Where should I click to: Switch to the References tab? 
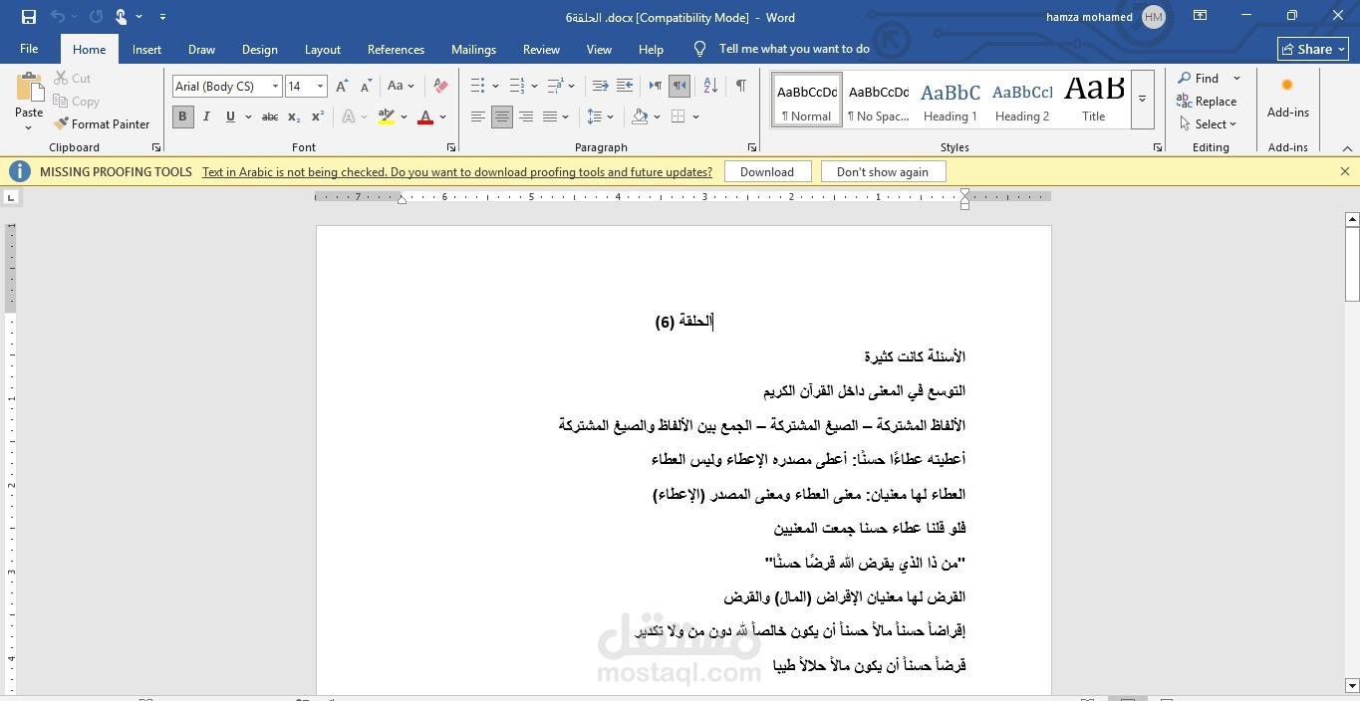click(396, 49)
